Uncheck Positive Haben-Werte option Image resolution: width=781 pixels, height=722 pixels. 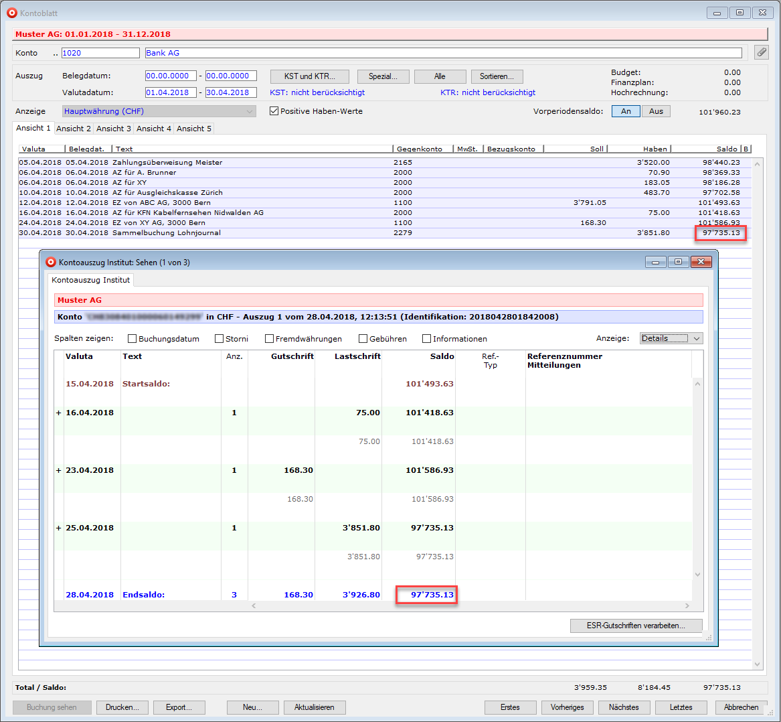(274, 111)
